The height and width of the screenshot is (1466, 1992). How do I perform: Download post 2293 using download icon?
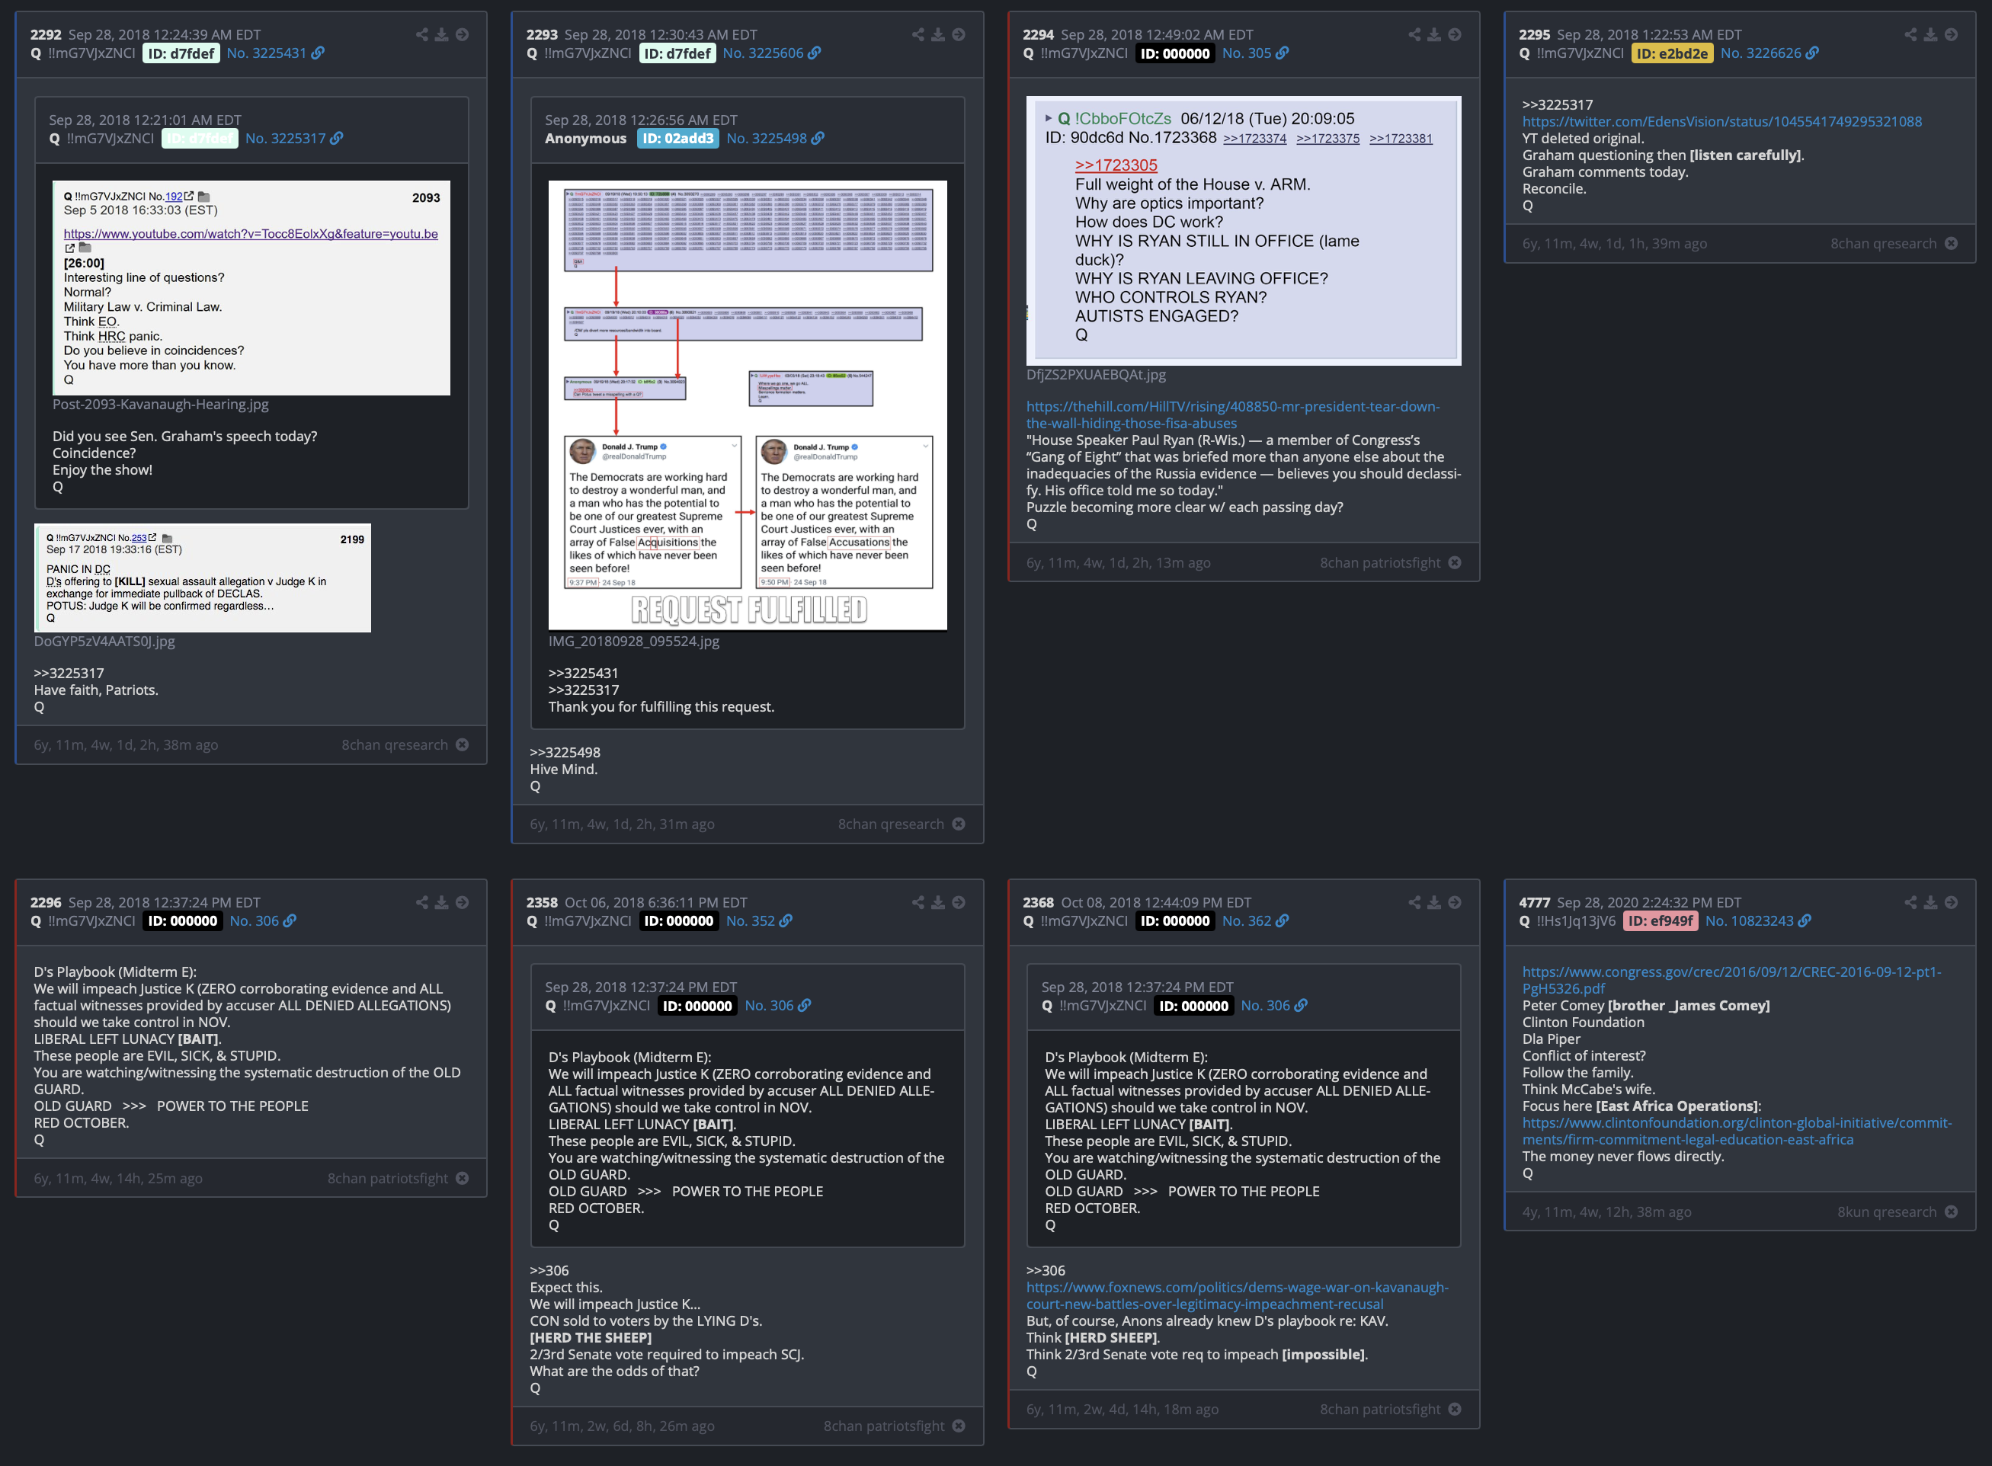938,34
